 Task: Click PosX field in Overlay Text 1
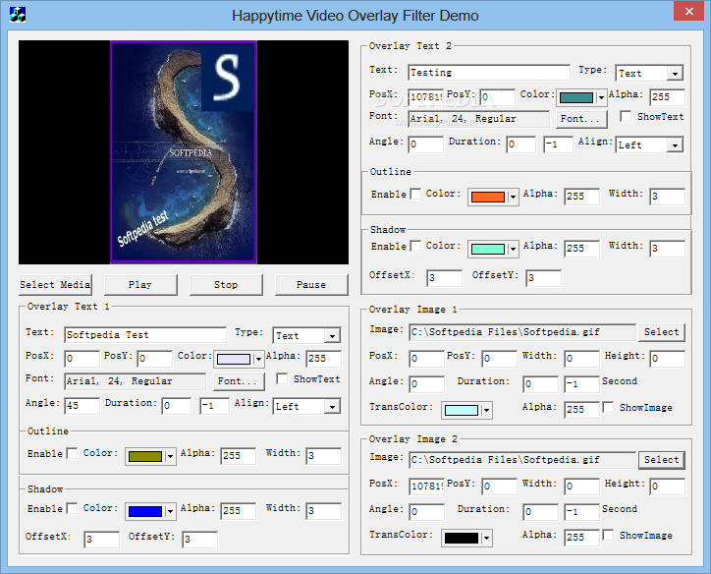[x=82, y=359]
